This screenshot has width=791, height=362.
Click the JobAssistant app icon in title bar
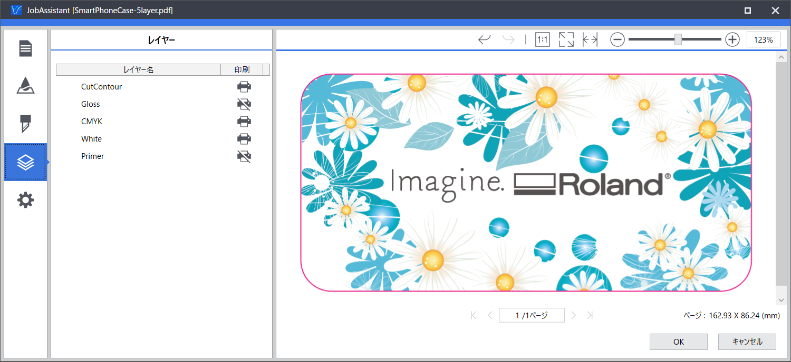16,11
